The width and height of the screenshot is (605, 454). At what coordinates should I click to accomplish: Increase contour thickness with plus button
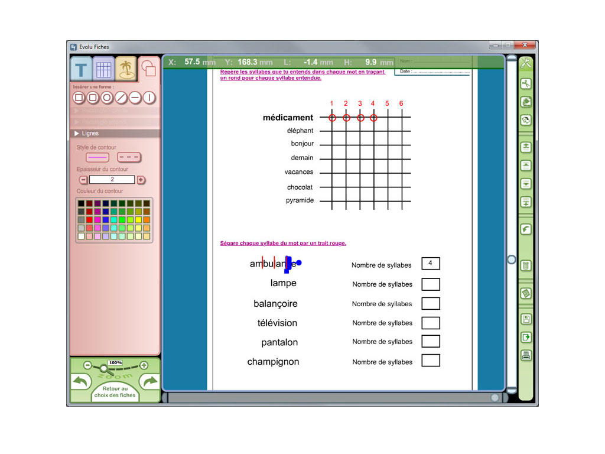click(141, 180)
